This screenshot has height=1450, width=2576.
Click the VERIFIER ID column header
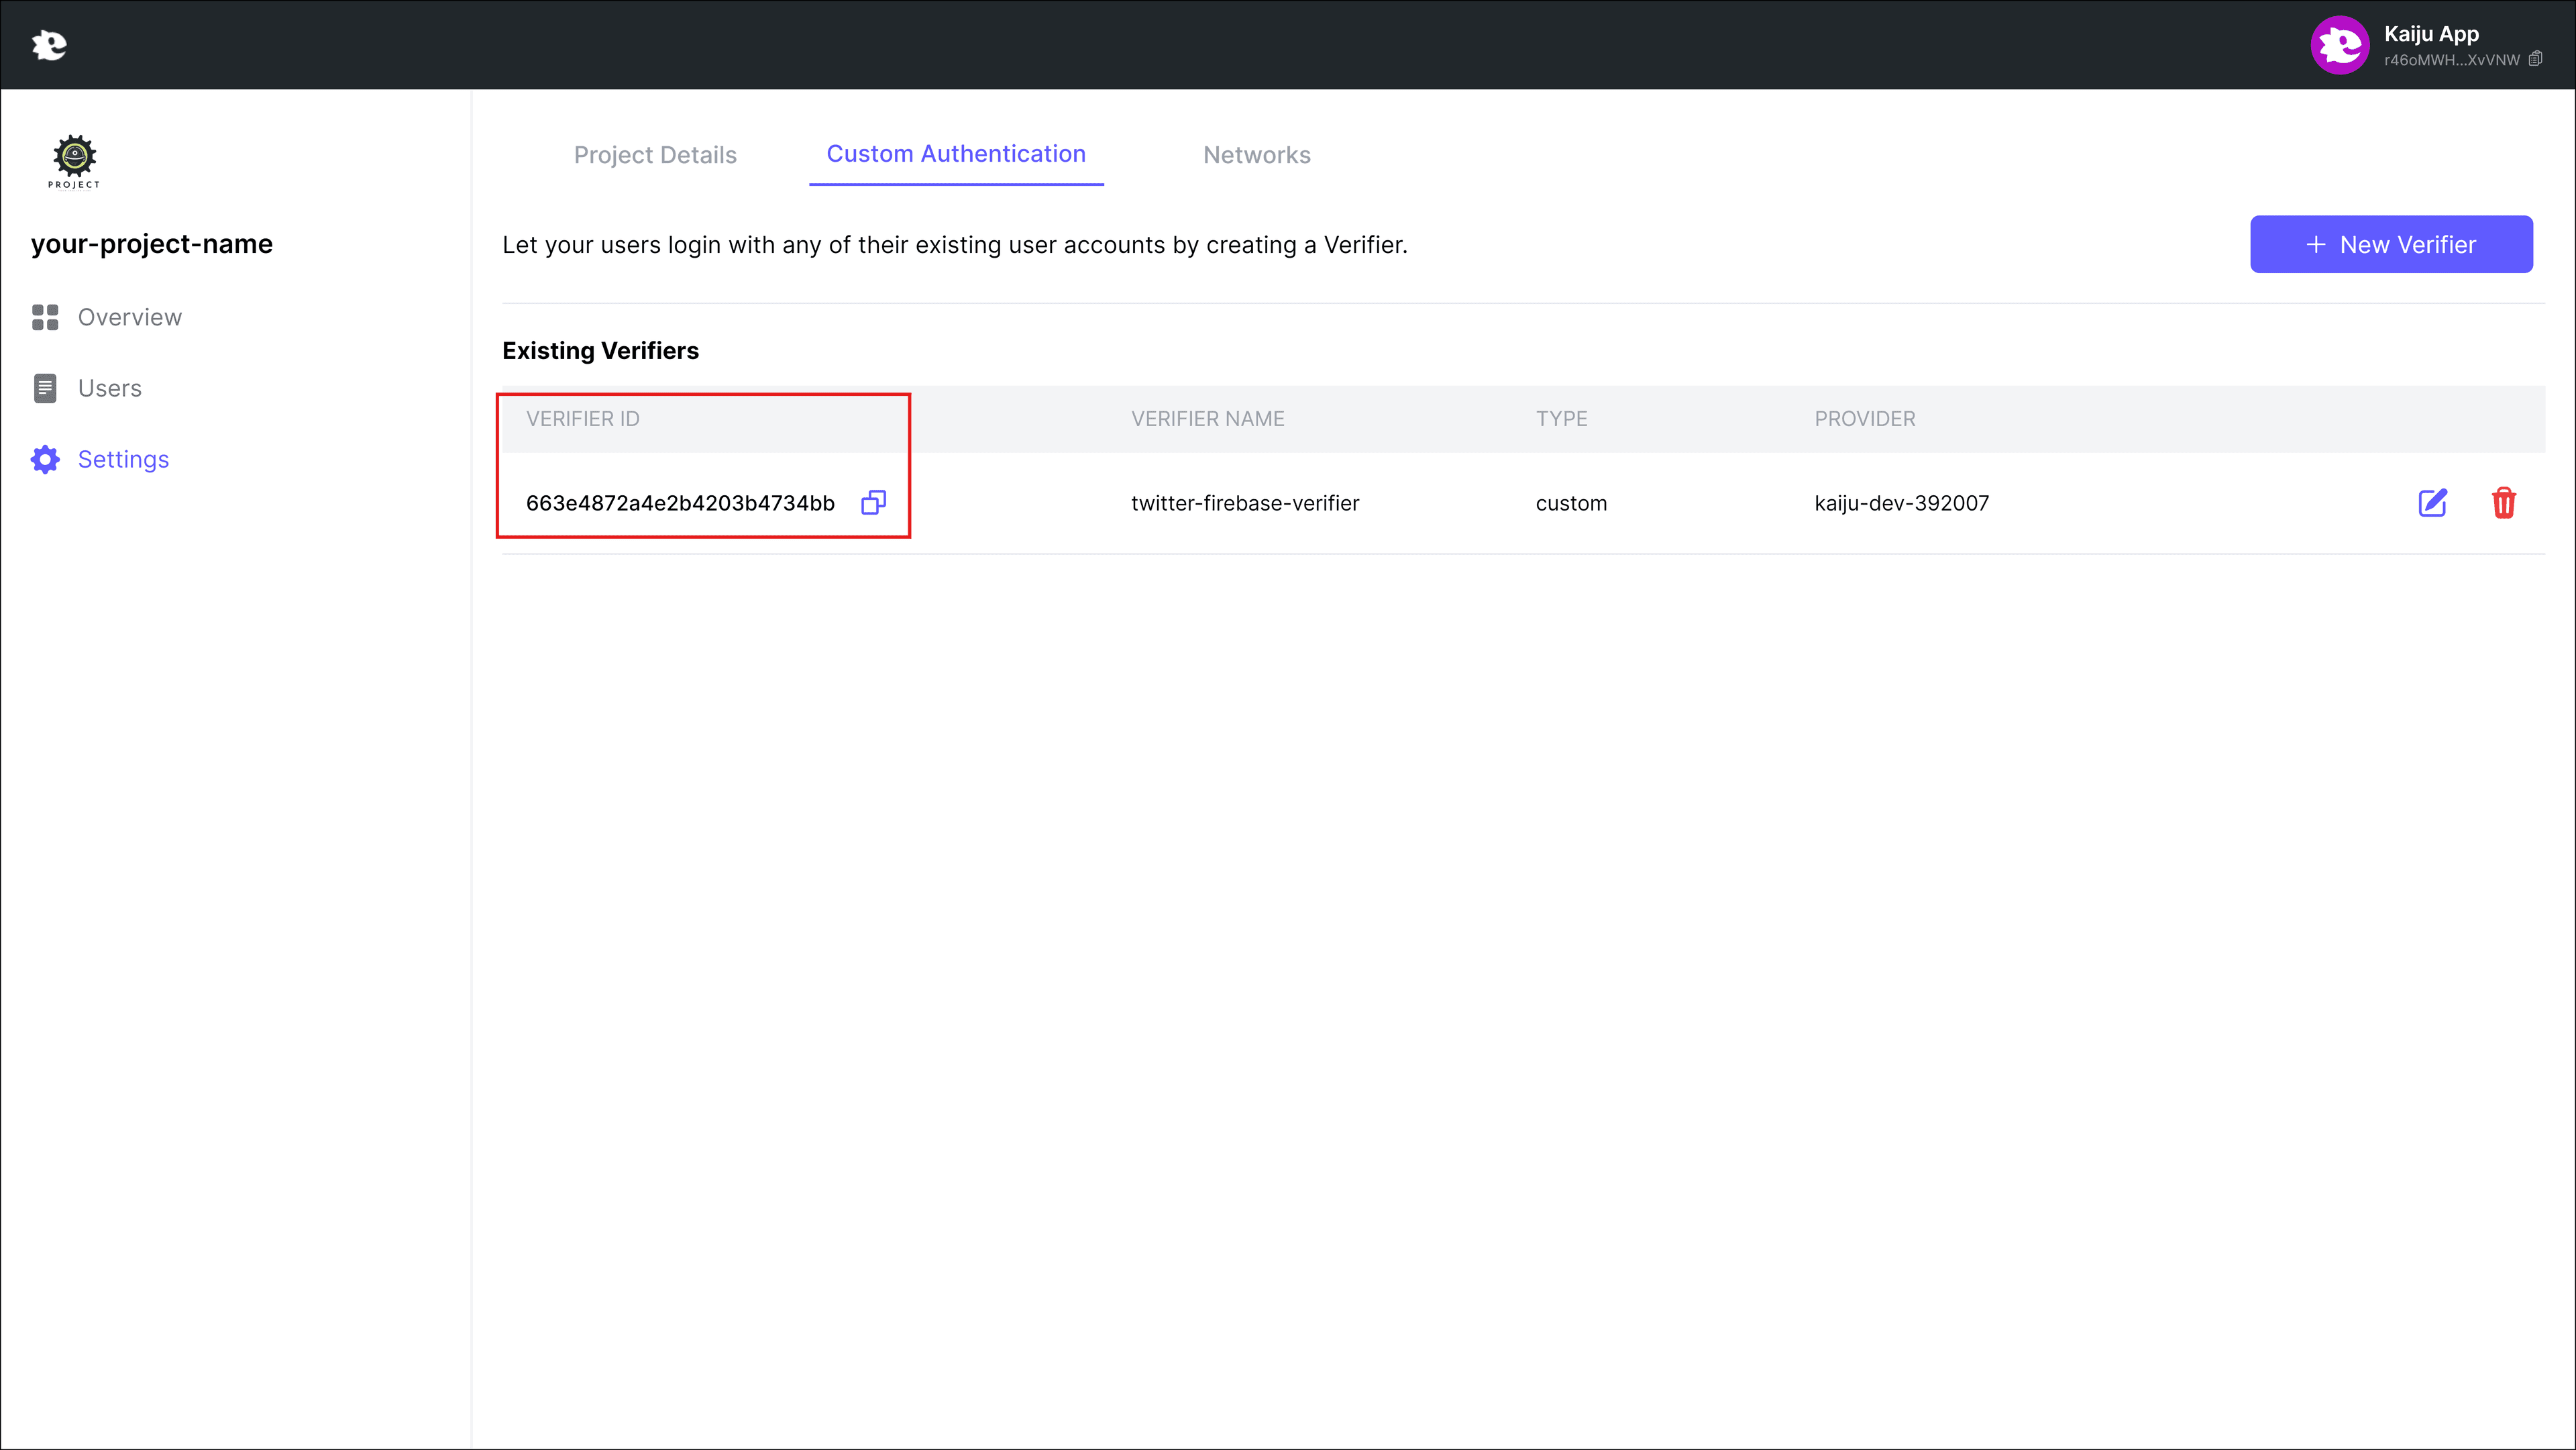pyautogui.click(x=583, y=419)
